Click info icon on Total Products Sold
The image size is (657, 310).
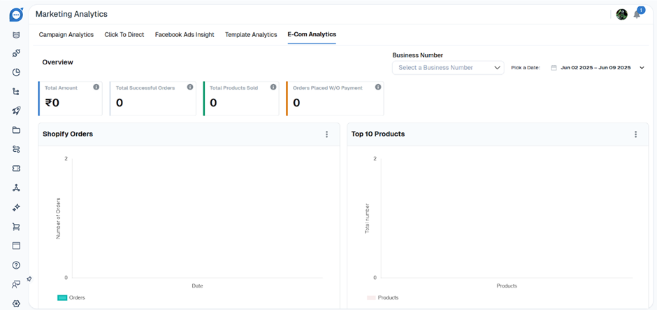click(273, 87)
